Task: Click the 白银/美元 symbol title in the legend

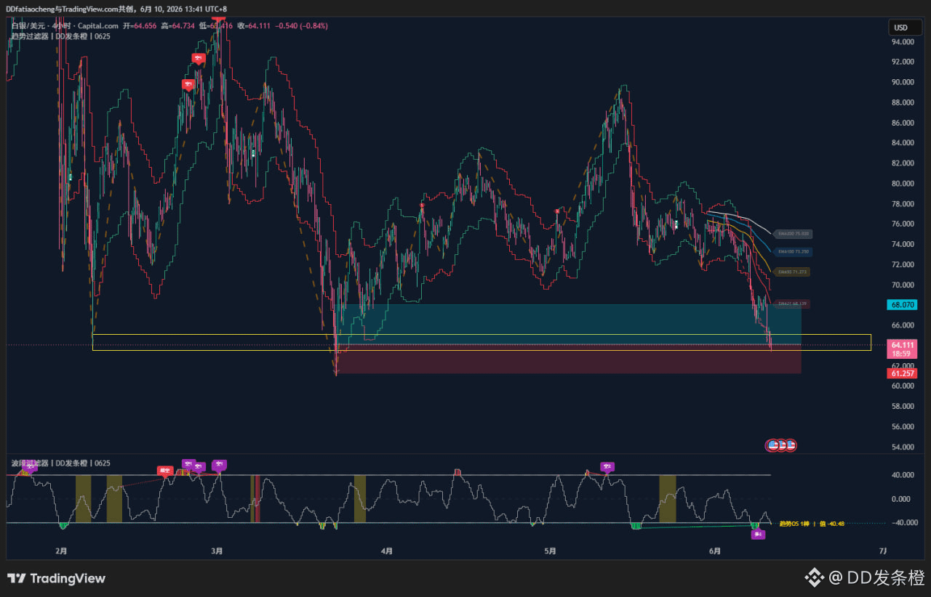Action: point(28,25)
